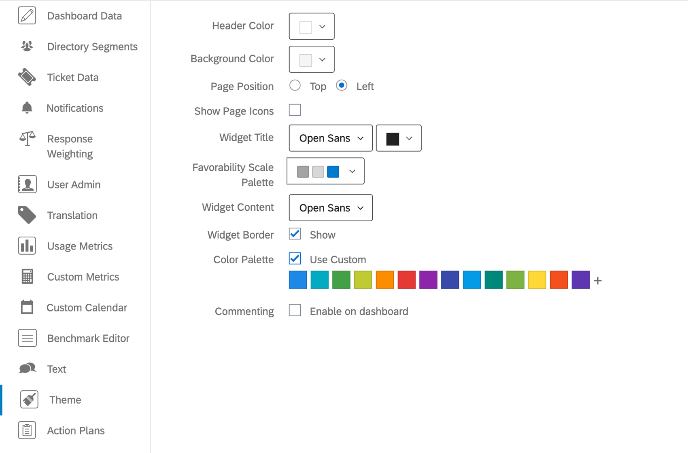
Task: Open Background Color dropdown
Action: (x=312, y=59)
